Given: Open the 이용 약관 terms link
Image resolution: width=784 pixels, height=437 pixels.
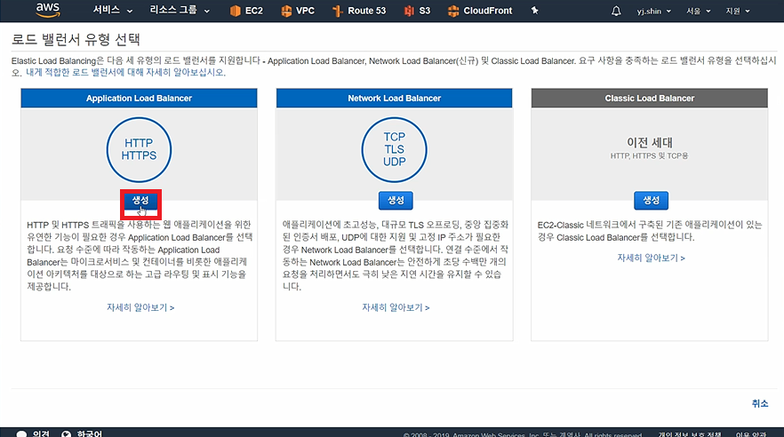Looking at the screenshot, I should (x=750, y=434).
